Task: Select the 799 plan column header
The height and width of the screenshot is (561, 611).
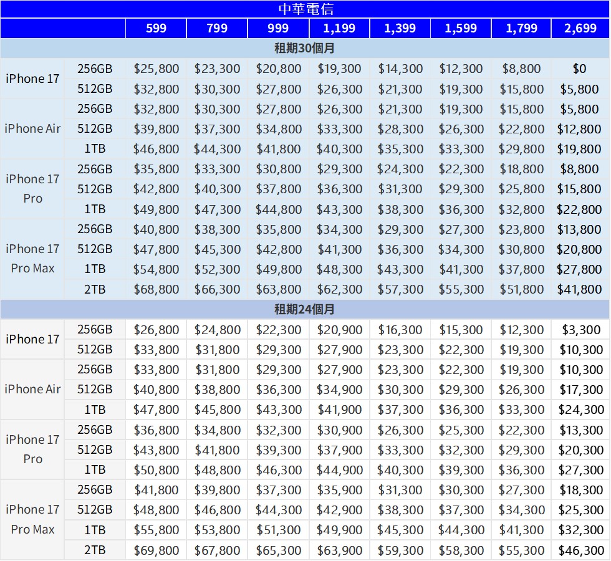Action: click(217, 28)
